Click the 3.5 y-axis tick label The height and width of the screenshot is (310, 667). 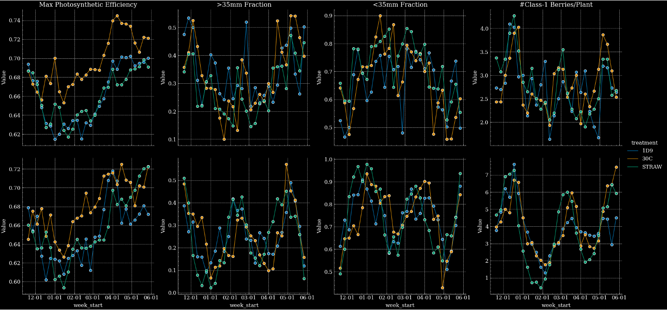(x=483, y=52)
